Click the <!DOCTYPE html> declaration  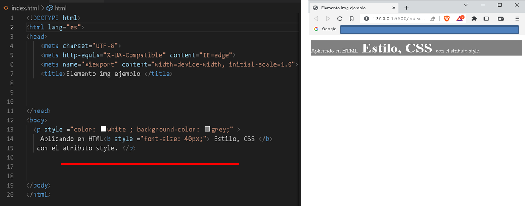coord(53,18)
